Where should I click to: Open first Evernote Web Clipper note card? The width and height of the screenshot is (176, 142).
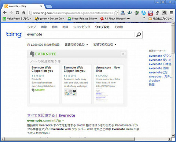click(44, 84)
